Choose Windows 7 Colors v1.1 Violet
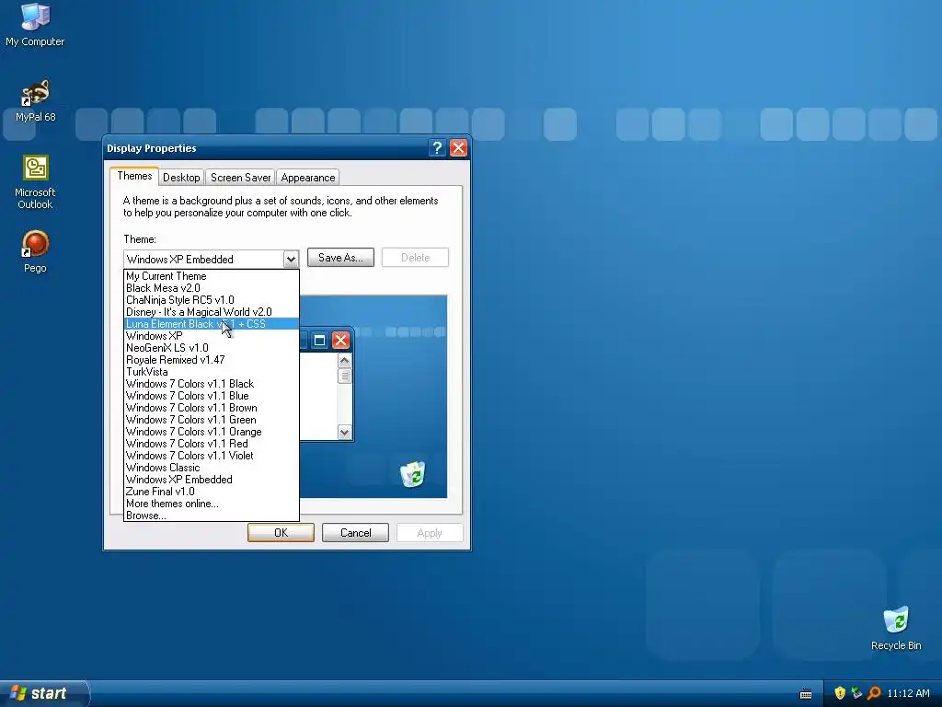Screen dimensions: 942x707 pos(212,456)
